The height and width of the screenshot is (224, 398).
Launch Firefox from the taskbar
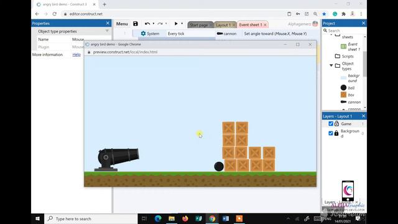[185, 218]
